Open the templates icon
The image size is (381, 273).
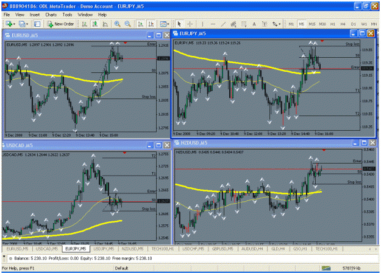click(x=163, y=24)
